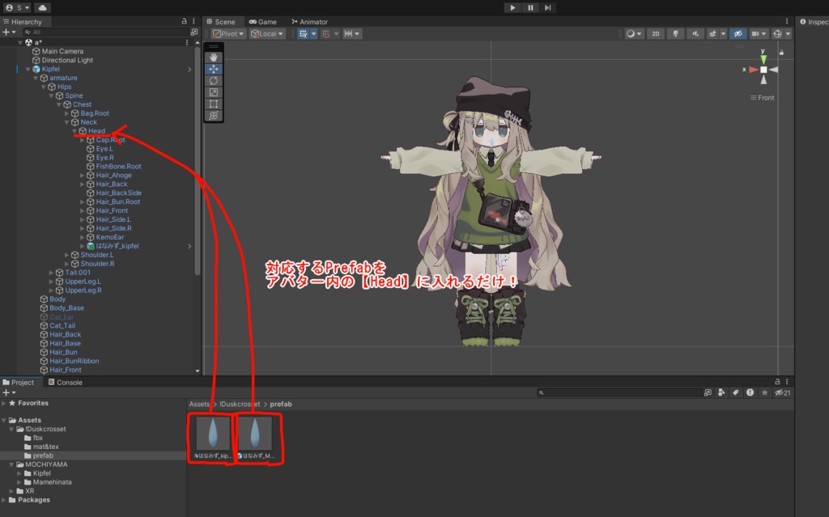Viewport: 829px width, 517px height.
Task: Expand Hair_Ahoge node
Action: (x=82, y=176)
